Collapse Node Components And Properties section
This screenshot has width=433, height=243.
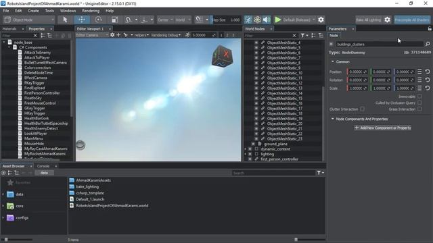(x=332, y=119)
